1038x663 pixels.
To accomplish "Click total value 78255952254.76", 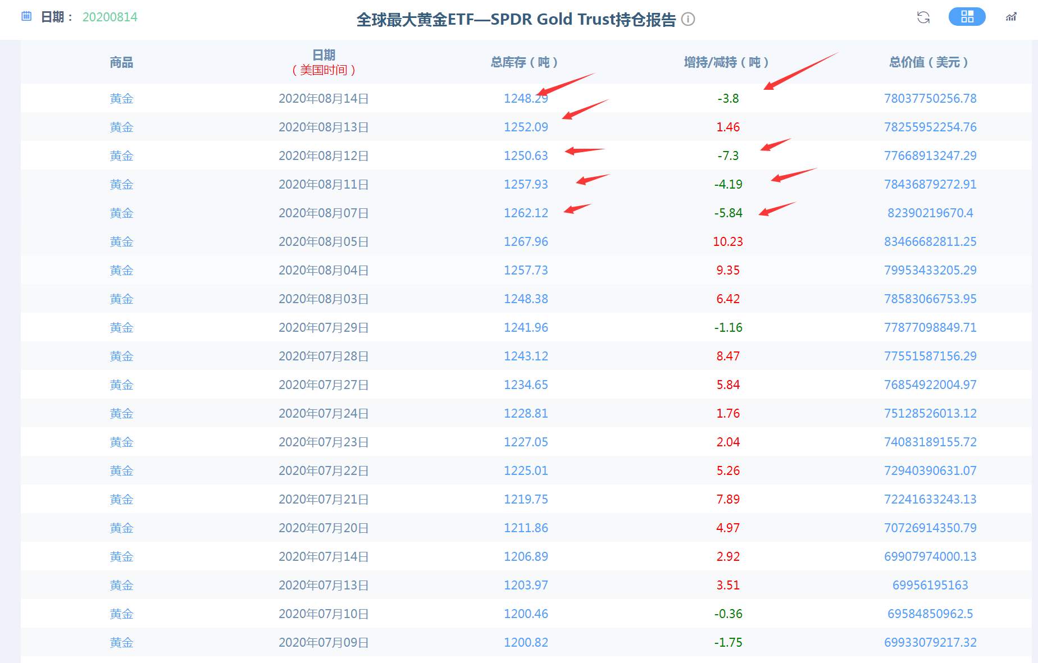I will point(930,127).
